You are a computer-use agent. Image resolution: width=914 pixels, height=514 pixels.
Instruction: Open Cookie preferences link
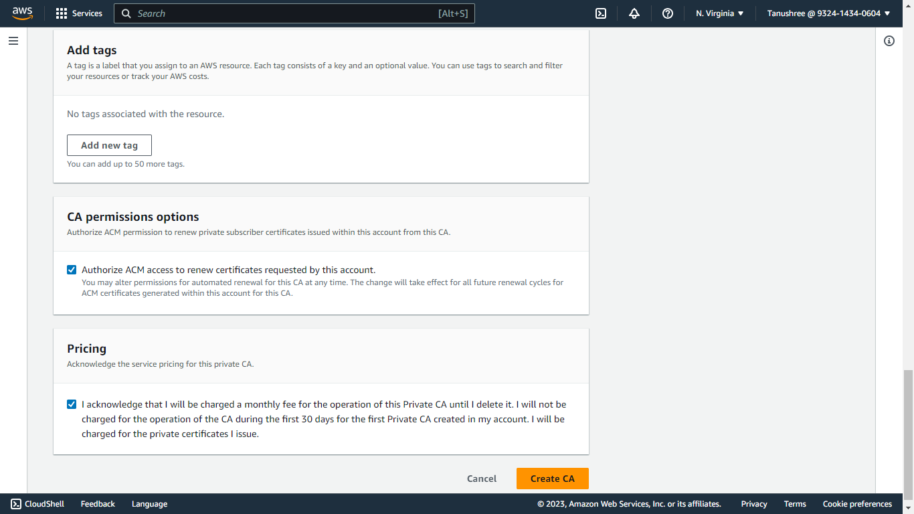point(857,504)
